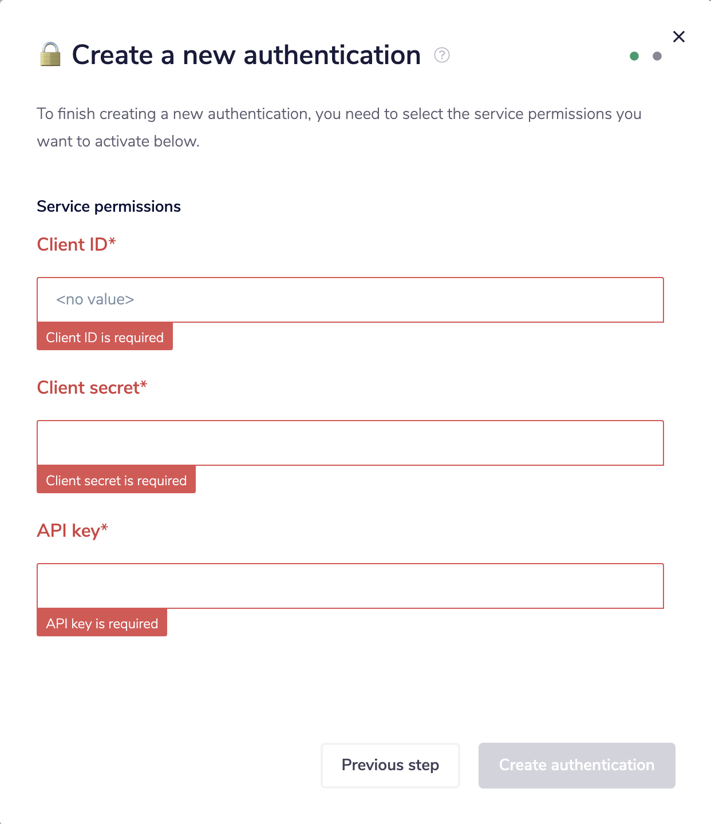The image size is (711, 824).
Task: Dismiss the dialog with the X button
Action: point(679,36)
